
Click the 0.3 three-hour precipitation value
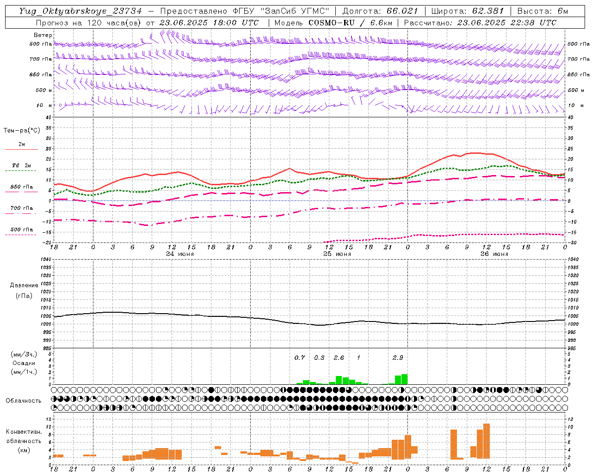coord(319,358)
